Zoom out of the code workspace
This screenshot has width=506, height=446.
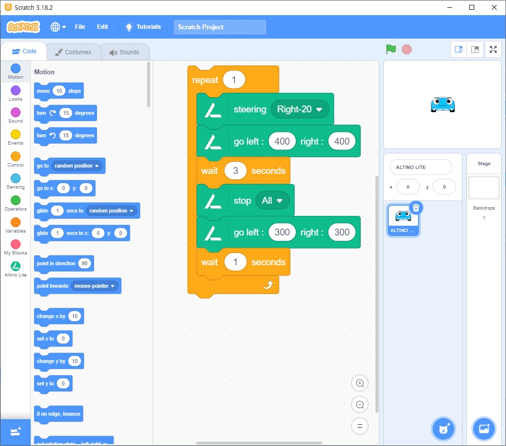360,404
